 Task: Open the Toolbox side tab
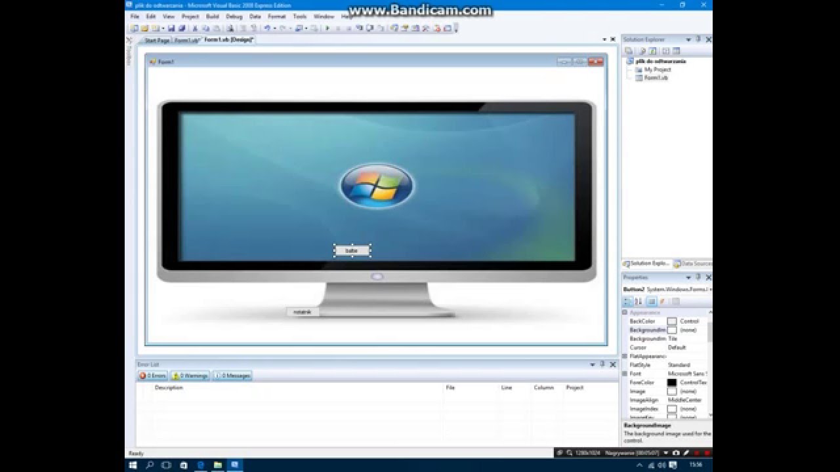(x=129, y=52)
